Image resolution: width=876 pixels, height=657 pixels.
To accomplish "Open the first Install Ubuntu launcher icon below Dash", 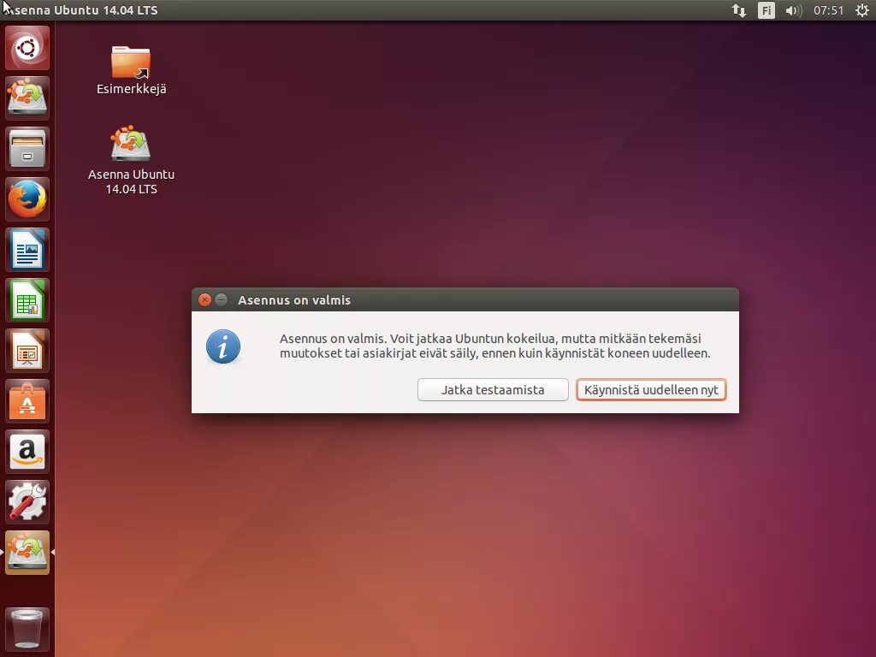I will pyautogui.click(x=27, y=98).
